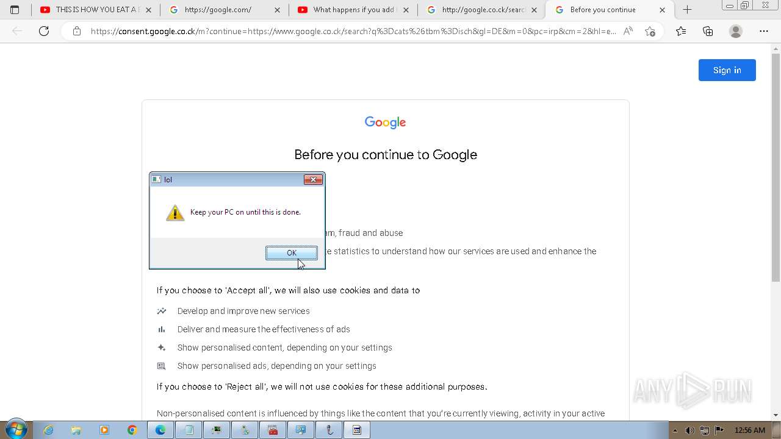Click 'Show personalised ads' line
781x439 pixels.
click(277, 366)
